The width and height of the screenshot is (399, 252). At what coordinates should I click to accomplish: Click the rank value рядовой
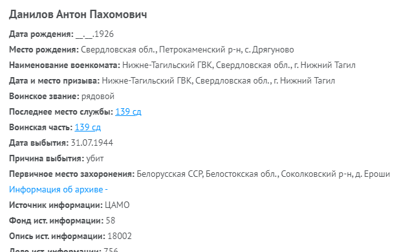[x=98, y=97]
